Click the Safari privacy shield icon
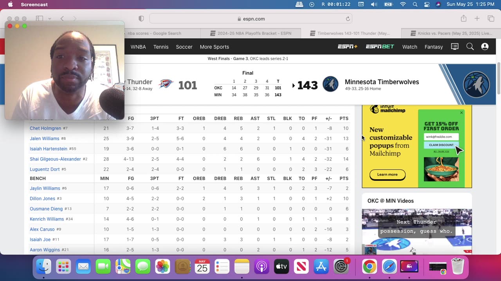501x281 pixels. pyautogui.click(x=141, y=19)
